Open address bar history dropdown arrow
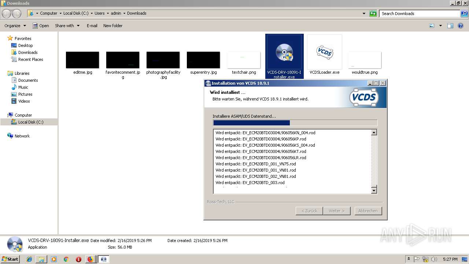The image size is (469, 264). coord(364,14)
